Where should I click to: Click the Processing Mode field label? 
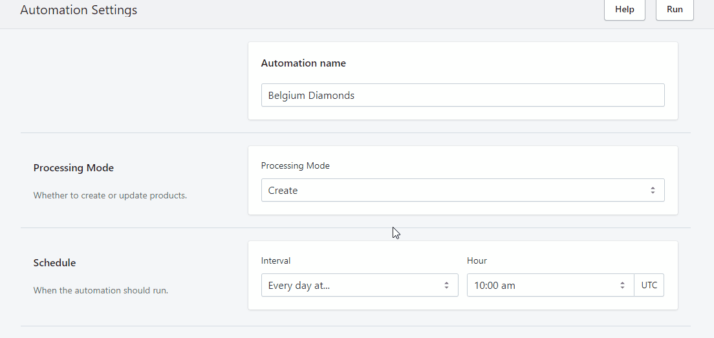(296, 166)
